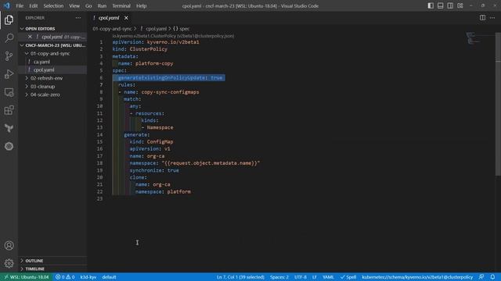Open the Extensions view
This screenshot has width=501, height=281.
click(x=9, y=110)
